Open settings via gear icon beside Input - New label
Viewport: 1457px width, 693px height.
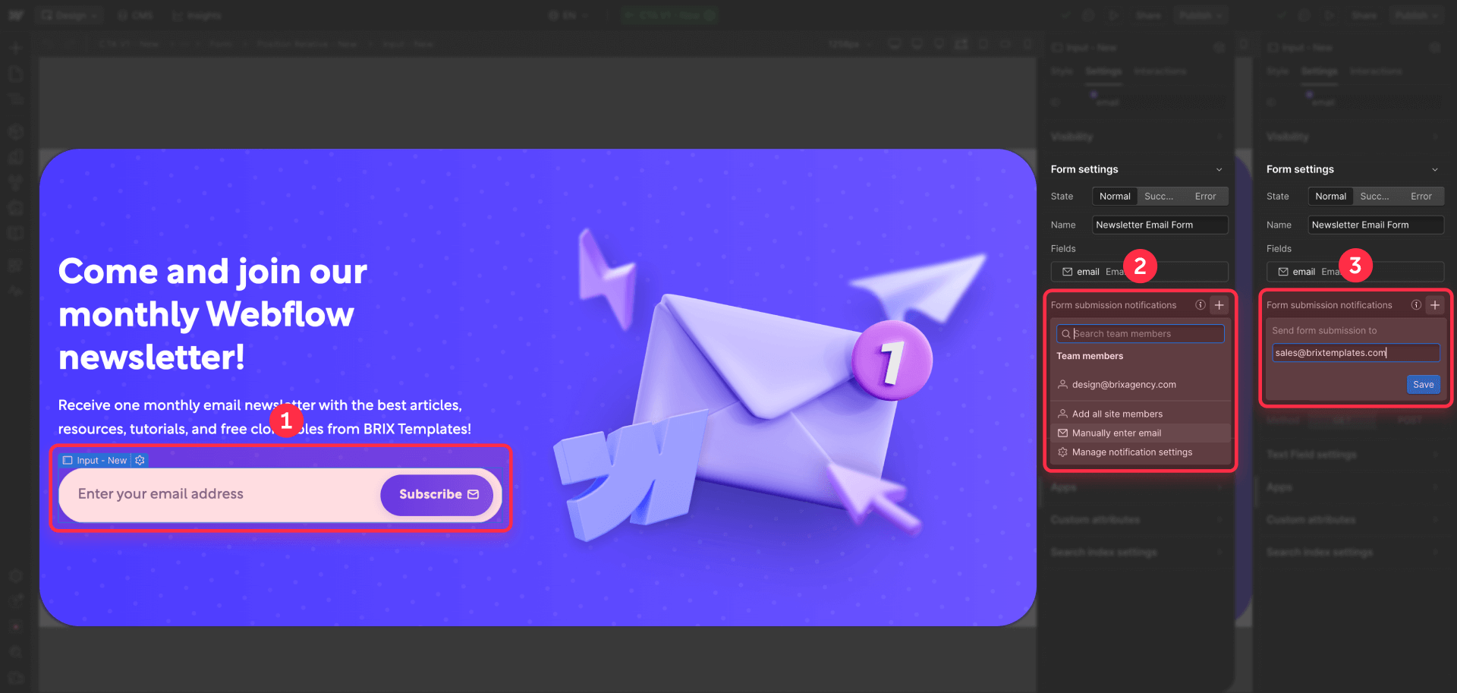click(140, 460)
